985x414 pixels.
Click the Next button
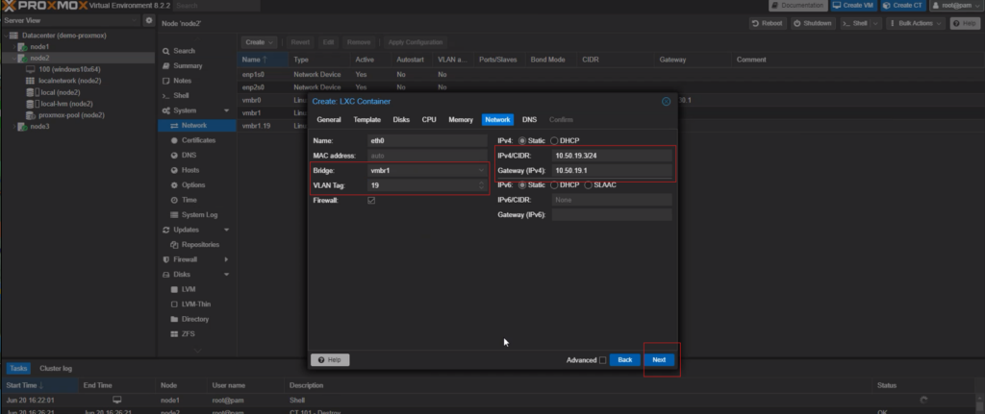tap(659, 360)
